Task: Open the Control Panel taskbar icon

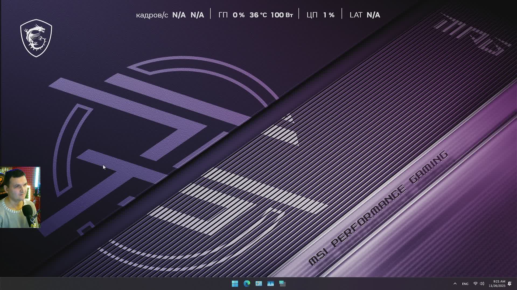Action: 258,284
